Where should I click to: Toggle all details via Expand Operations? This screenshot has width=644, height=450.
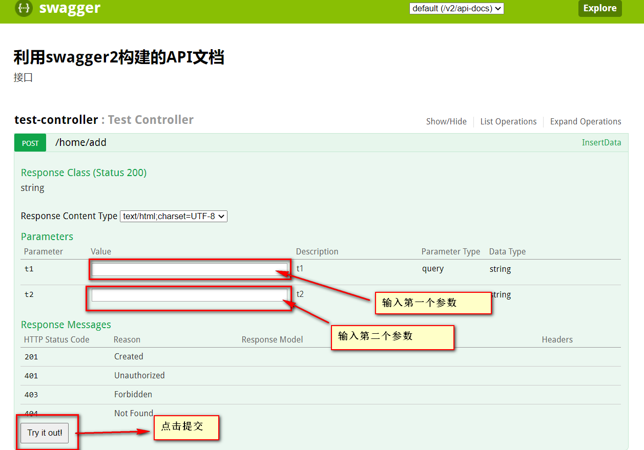pyautogui.click(x=585, y=121)
